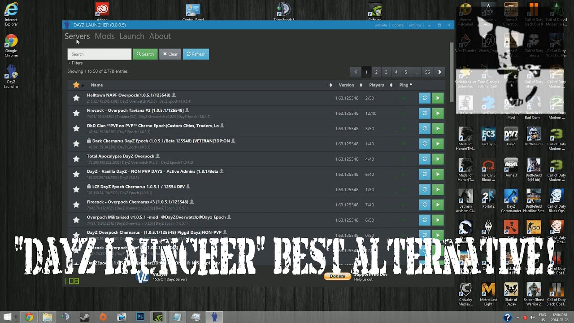This screenshot has width=574, height=323.
Task: Refresh Firecock Overpoch Chernarus #3 row
Action: click(425, 205)
